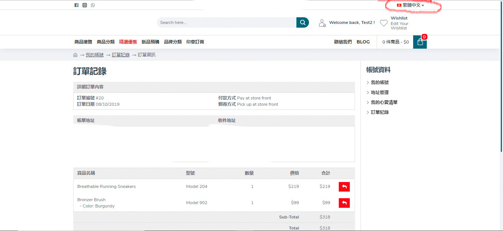Click the home breadcrumb icon

(75, 55)
